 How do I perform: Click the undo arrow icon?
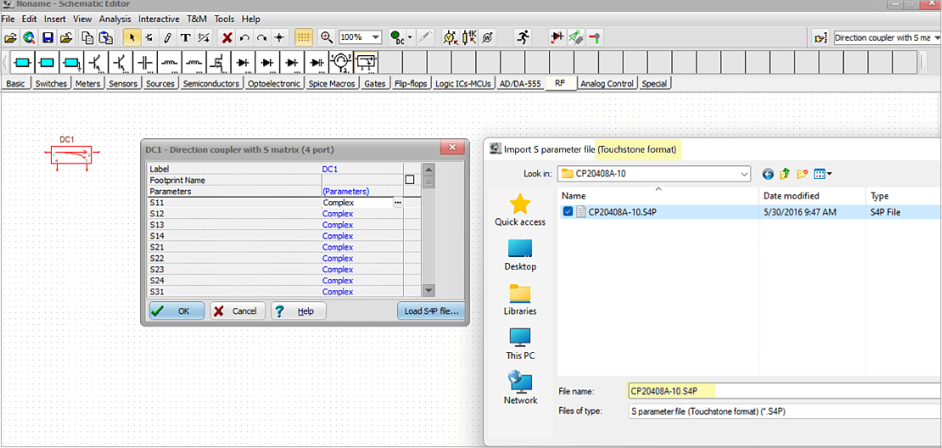coord(244,37)
